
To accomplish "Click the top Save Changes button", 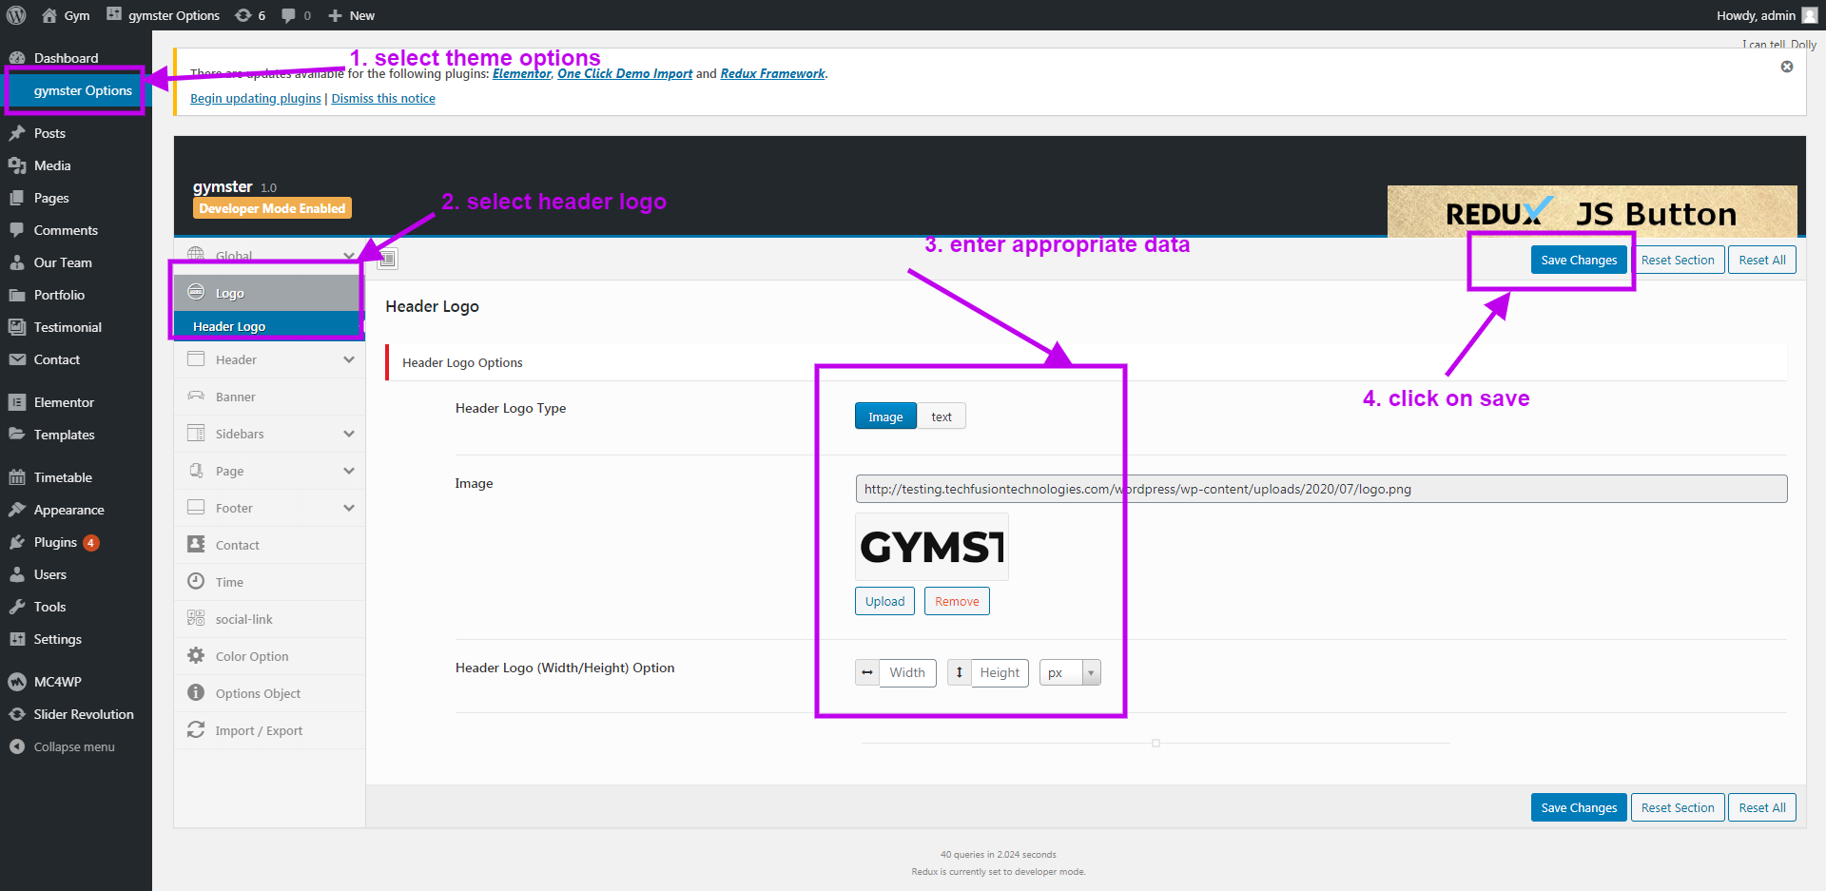I will click(x=1578, y=260).
